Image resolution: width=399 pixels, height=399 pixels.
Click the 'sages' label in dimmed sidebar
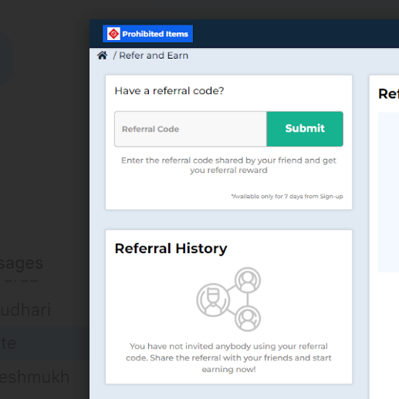click(x=22, y=263)
